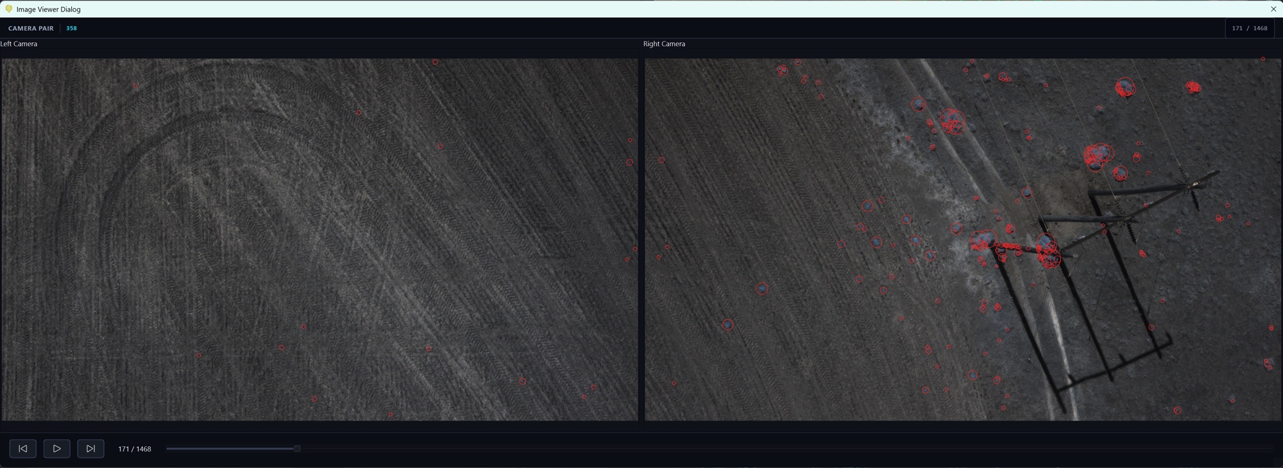The image size is (1283, 468).
Task: Skip to the next frame
Action: [x=90, y=449]
